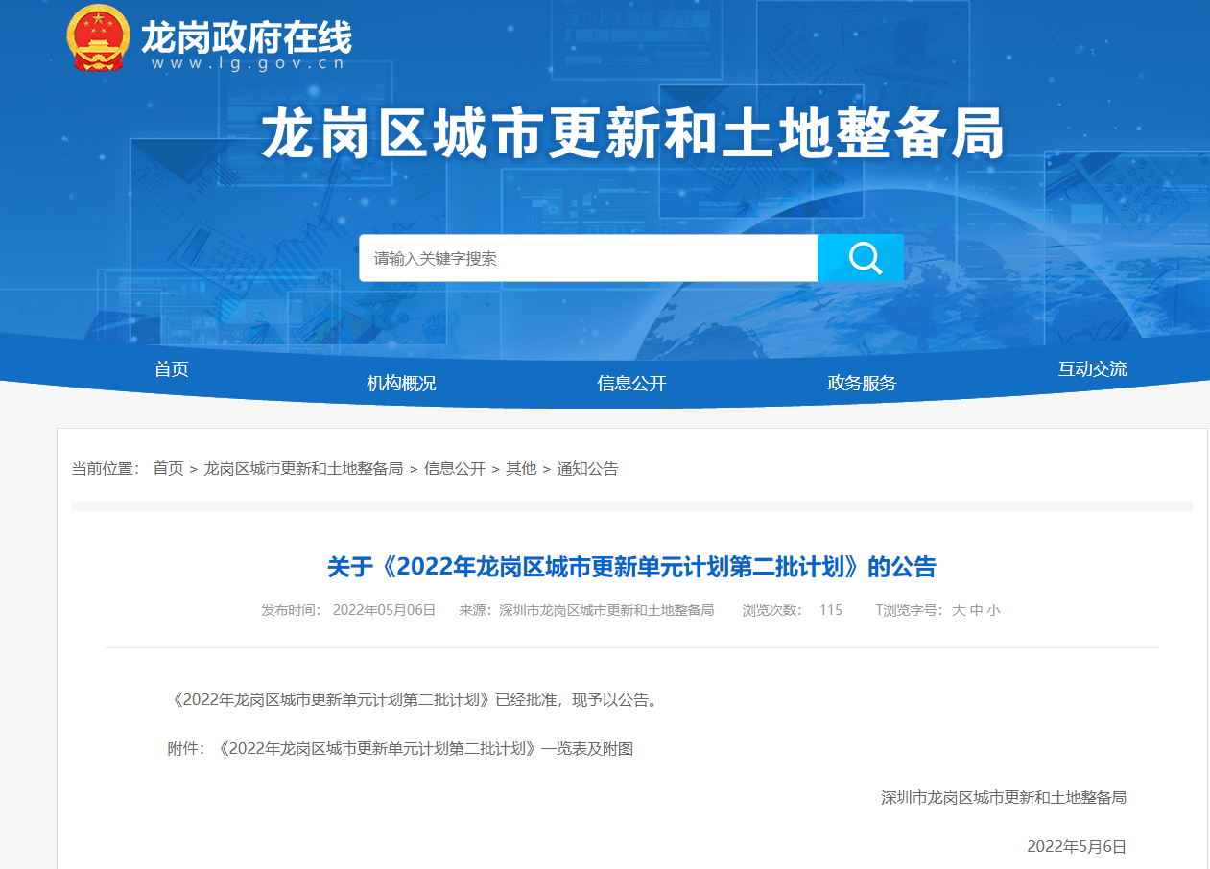Click 信息公开 in the breadcrumb

(455, 469)
